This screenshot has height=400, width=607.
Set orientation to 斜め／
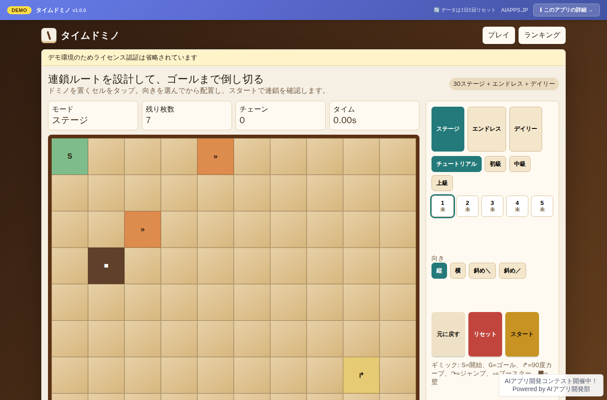pyautogui.click(x=512, y=271)
